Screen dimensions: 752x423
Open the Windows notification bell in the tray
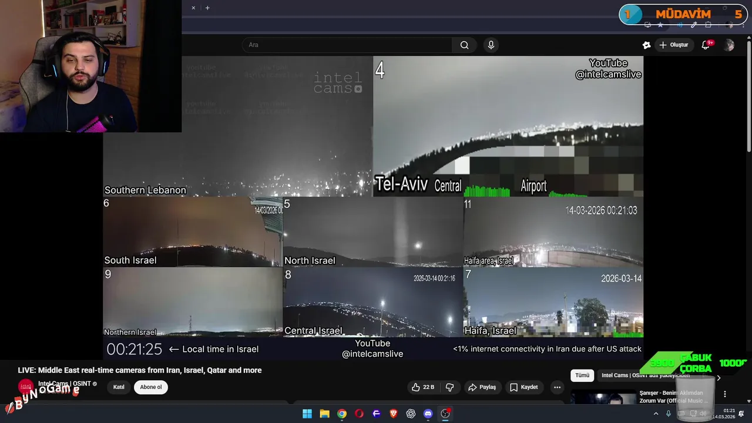[x=742, y=414]
